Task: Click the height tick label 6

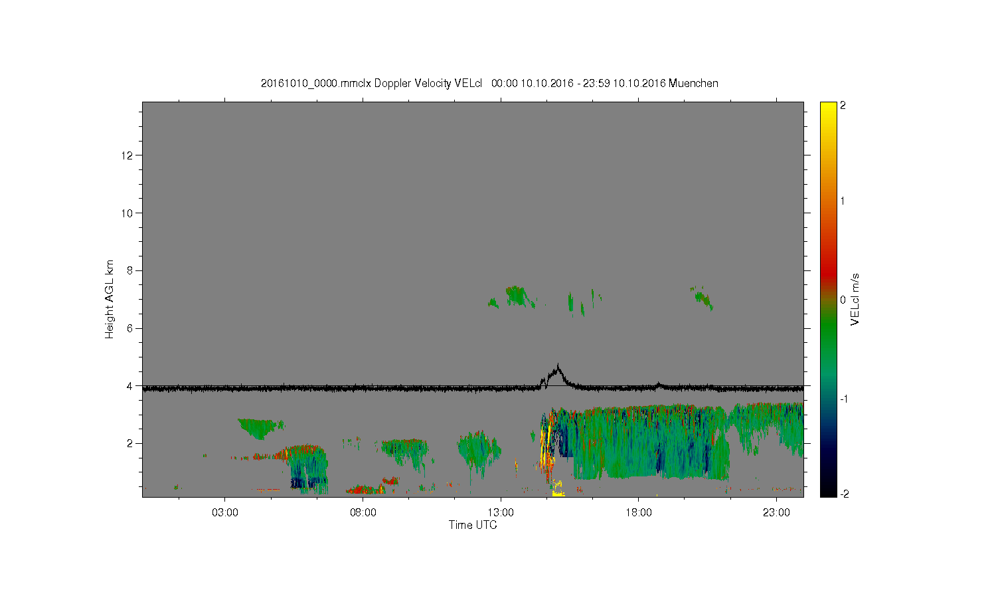Action: coord(130,328)
